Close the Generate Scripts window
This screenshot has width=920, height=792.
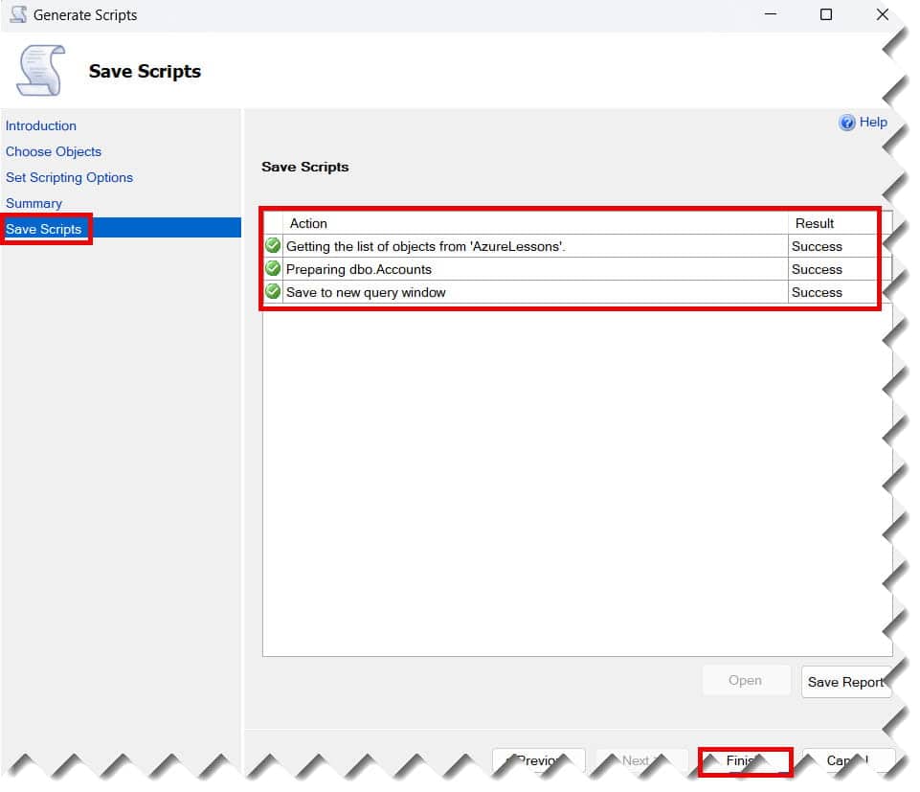[883, 14]
